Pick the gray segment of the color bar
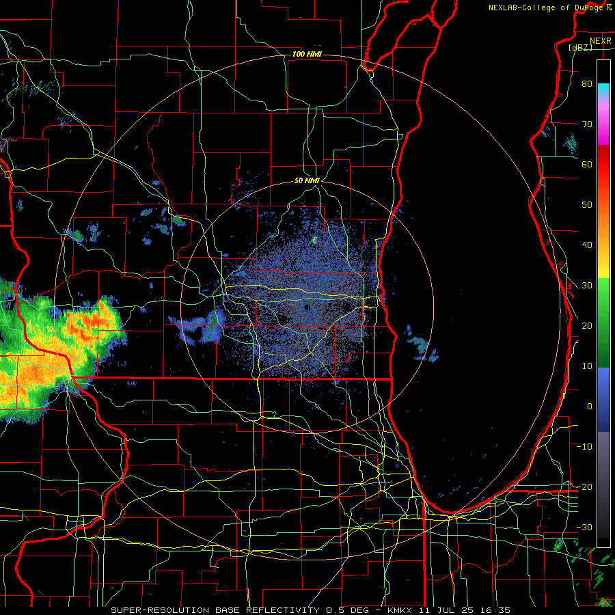Screen dimensions: 615x615 [603, 455]
